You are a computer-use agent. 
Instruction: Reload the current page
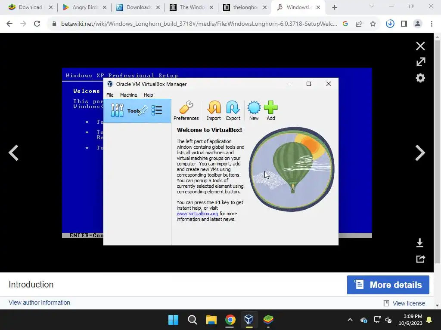pos(37,24)
